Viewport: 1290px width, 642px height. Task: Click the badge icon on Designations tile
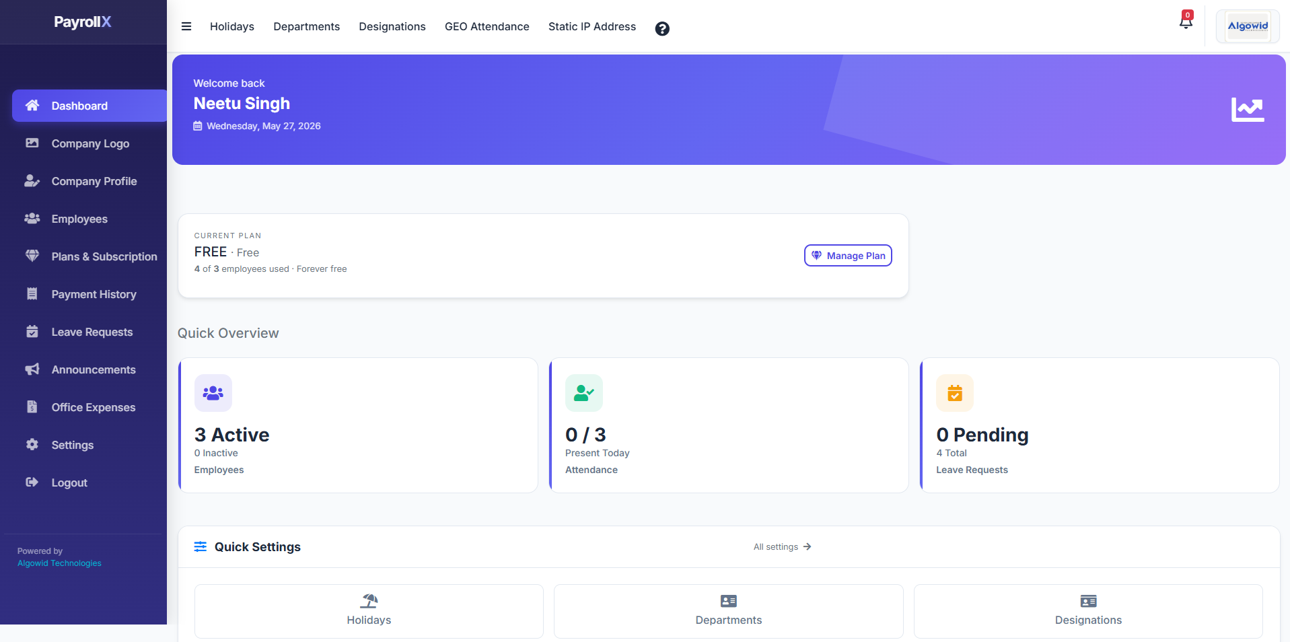click(1088, 601)
